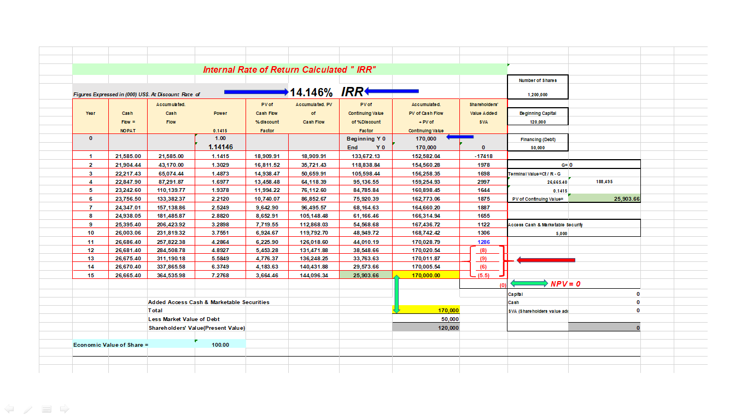The image size is (747, 420).
Task: Select accumulated PV value 152,582.04
Action: (x=426, y=156)
